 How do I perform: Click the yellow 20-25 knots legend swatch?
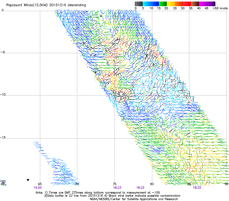171,4
